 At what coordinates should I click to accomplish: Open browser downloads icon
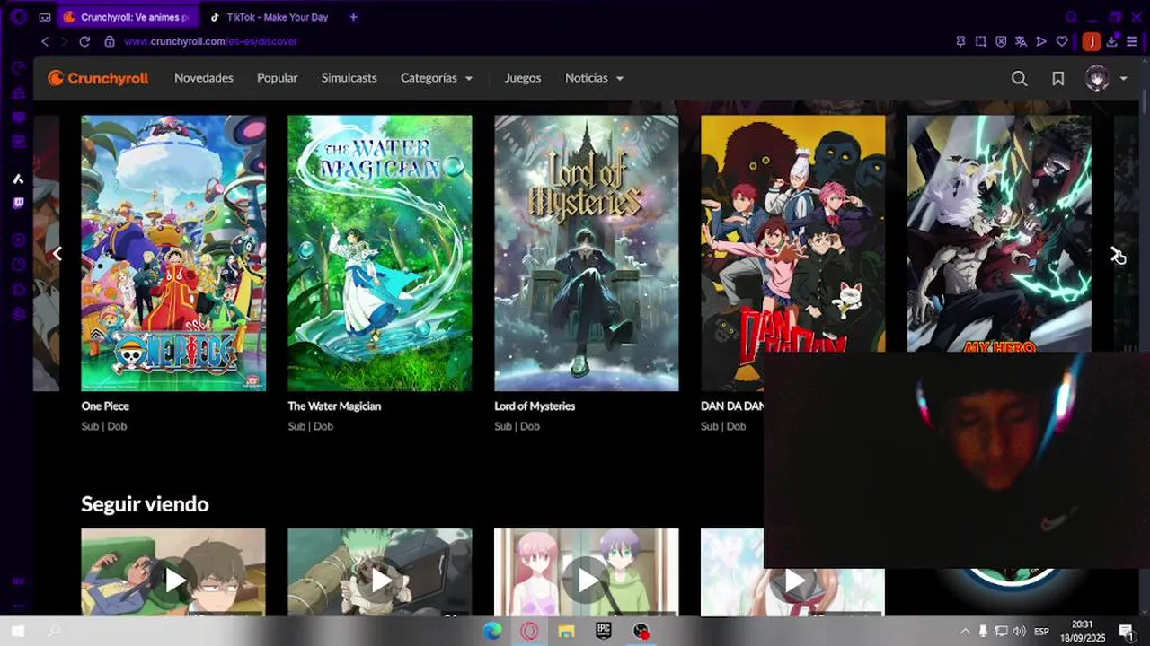point(1112,41)
